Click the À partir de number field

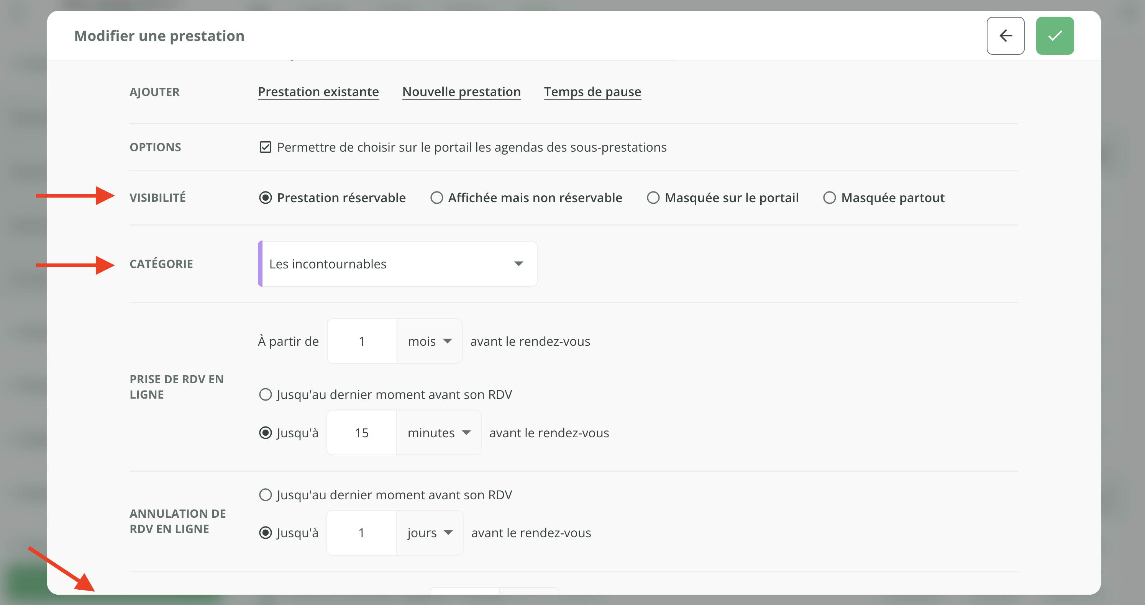[x=362, y=341]
